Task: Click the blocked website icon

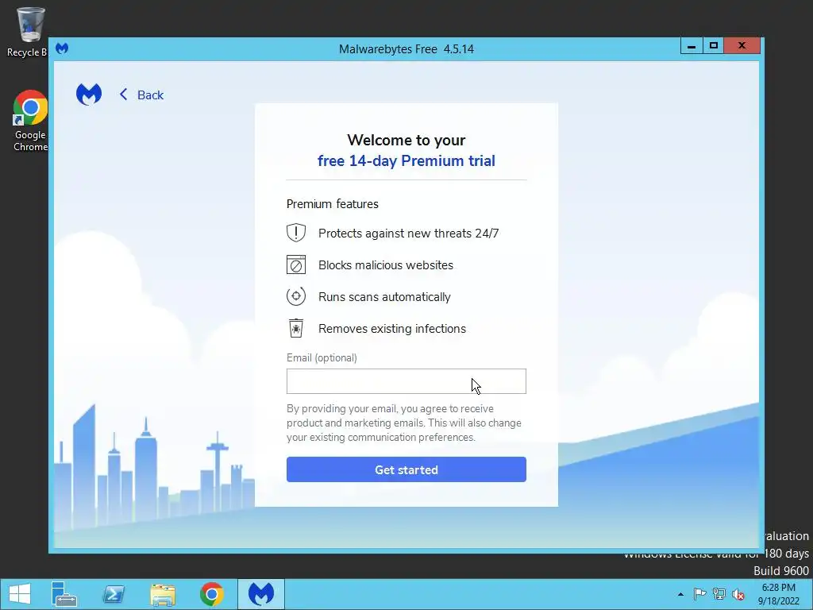Action: click(296, 264)
